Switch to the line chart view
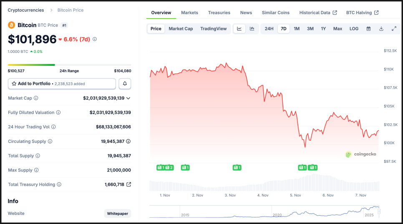Image resolution: width=403 pixels, height=224 pixels. (x=239, y=29)
